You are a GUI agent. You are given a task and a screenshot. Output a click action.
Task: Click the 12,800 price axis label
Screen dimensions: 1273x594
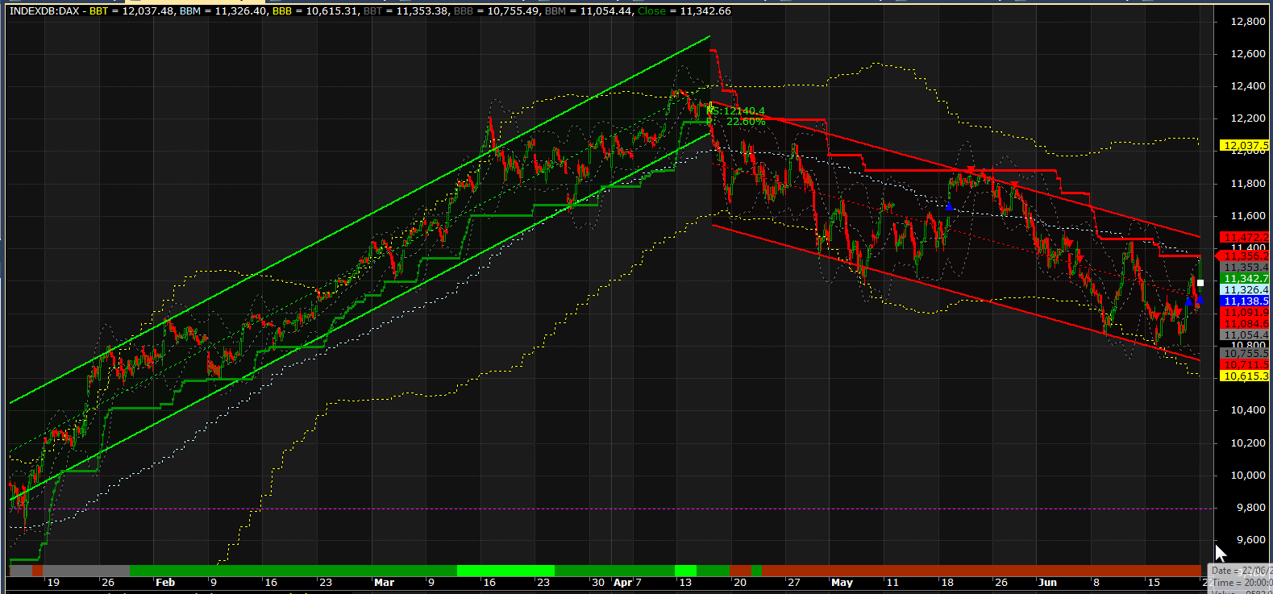(x=1248, y=21)
